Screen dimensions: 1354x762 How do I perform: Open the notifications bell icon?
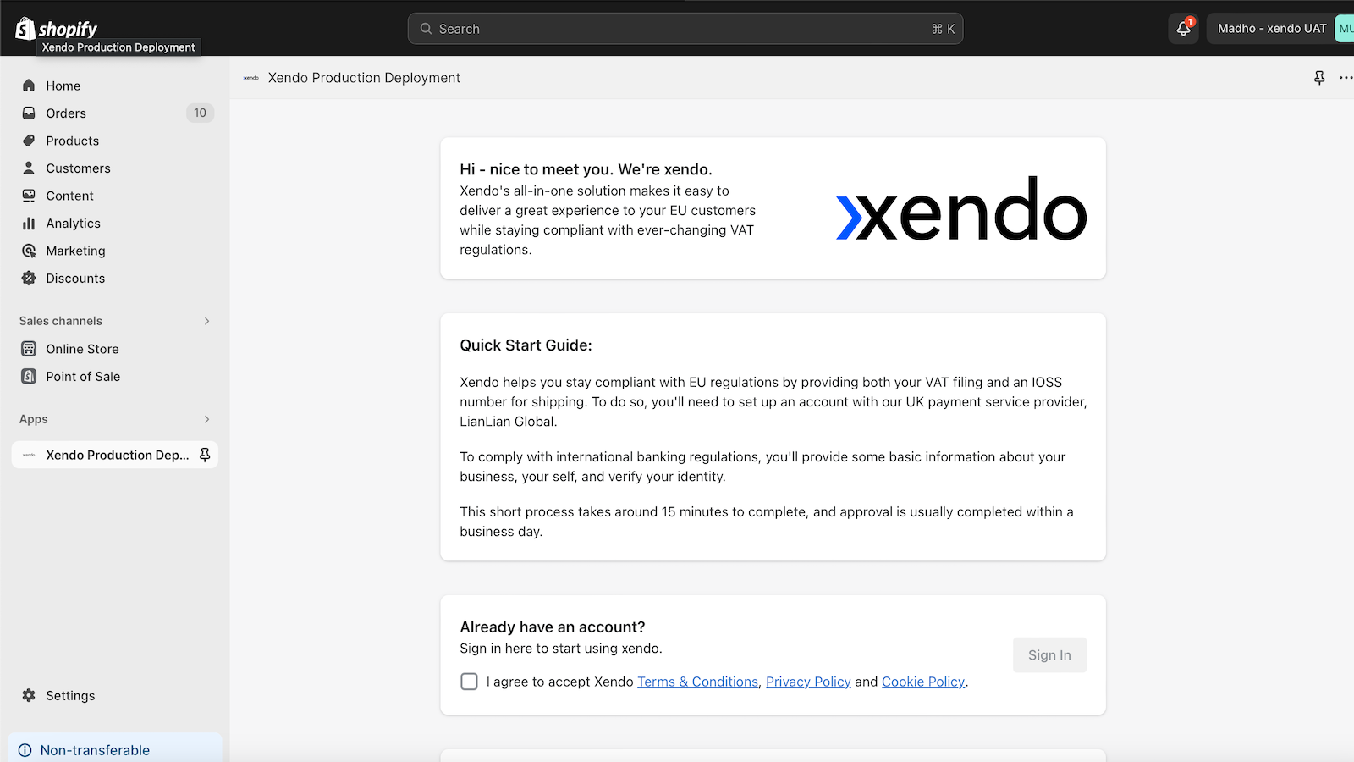point(1183,29)
